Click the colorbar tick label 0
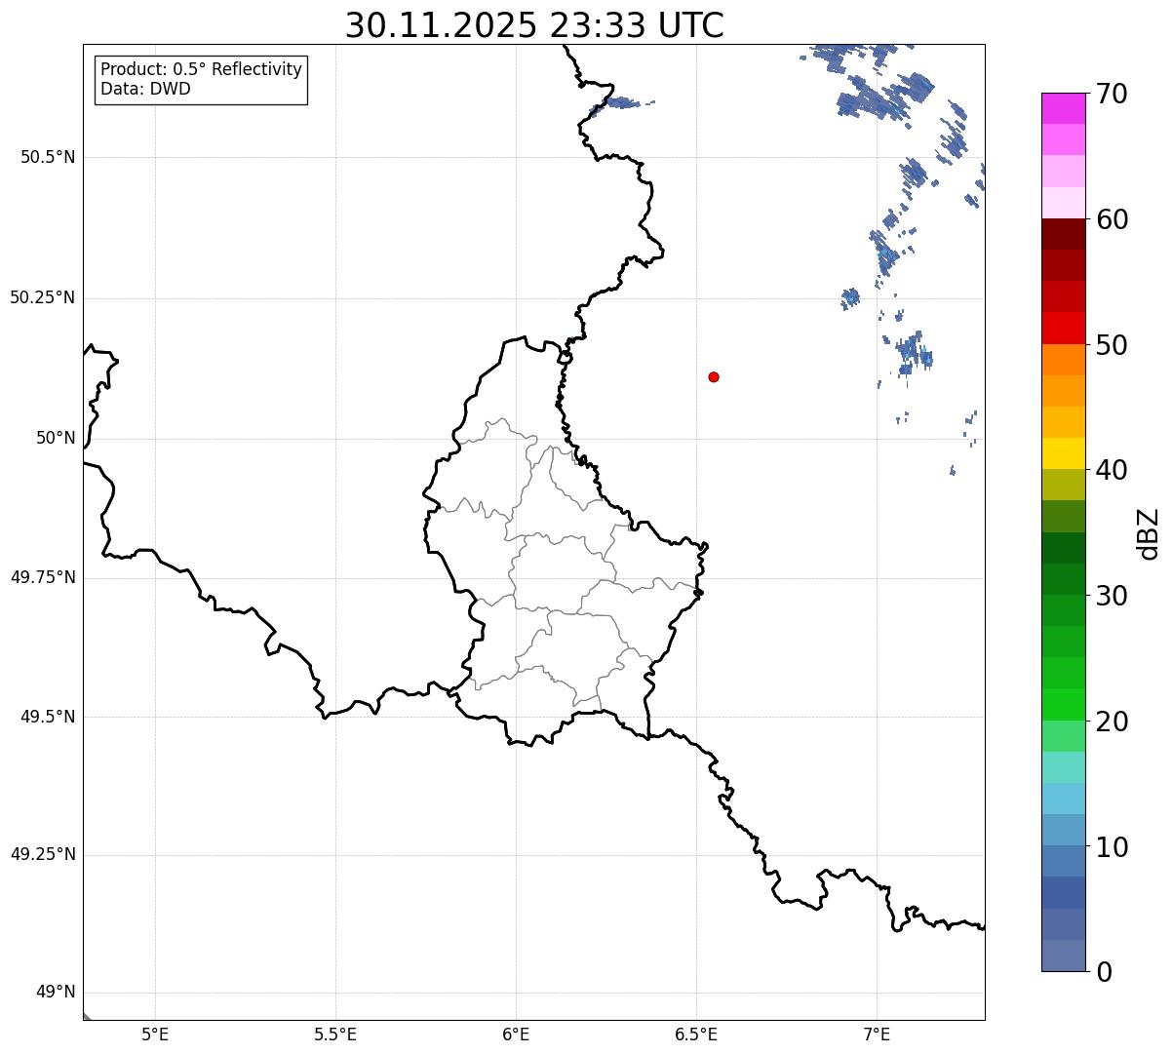The height and width of the screenshot is (1054, 1172). [1104, 972]
